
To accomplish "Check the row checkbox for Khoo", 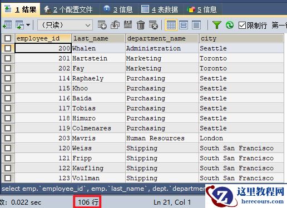I will 8,88.
